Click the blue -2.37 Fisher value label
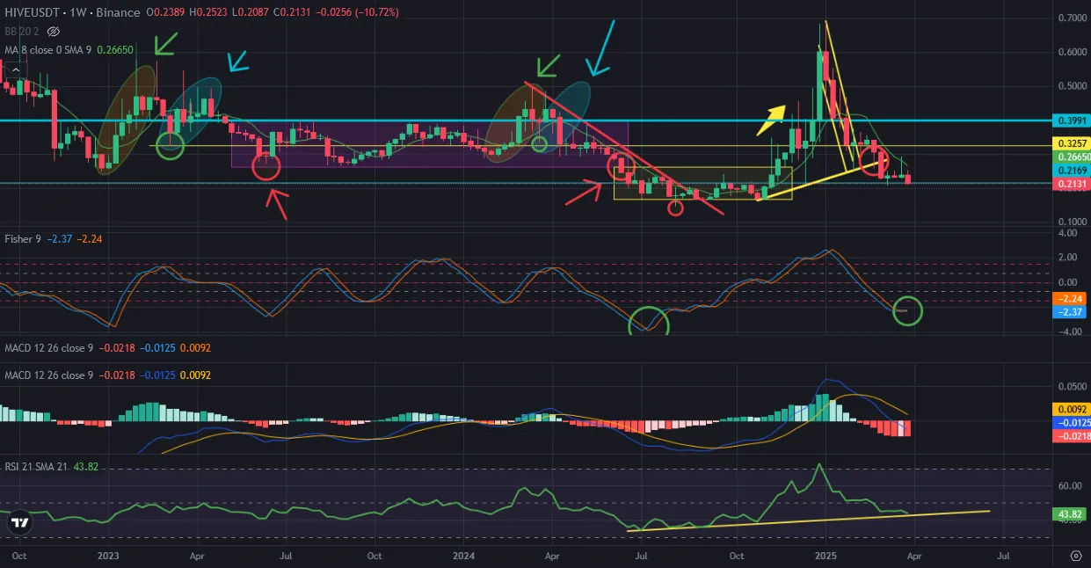 coord(1069,311)
